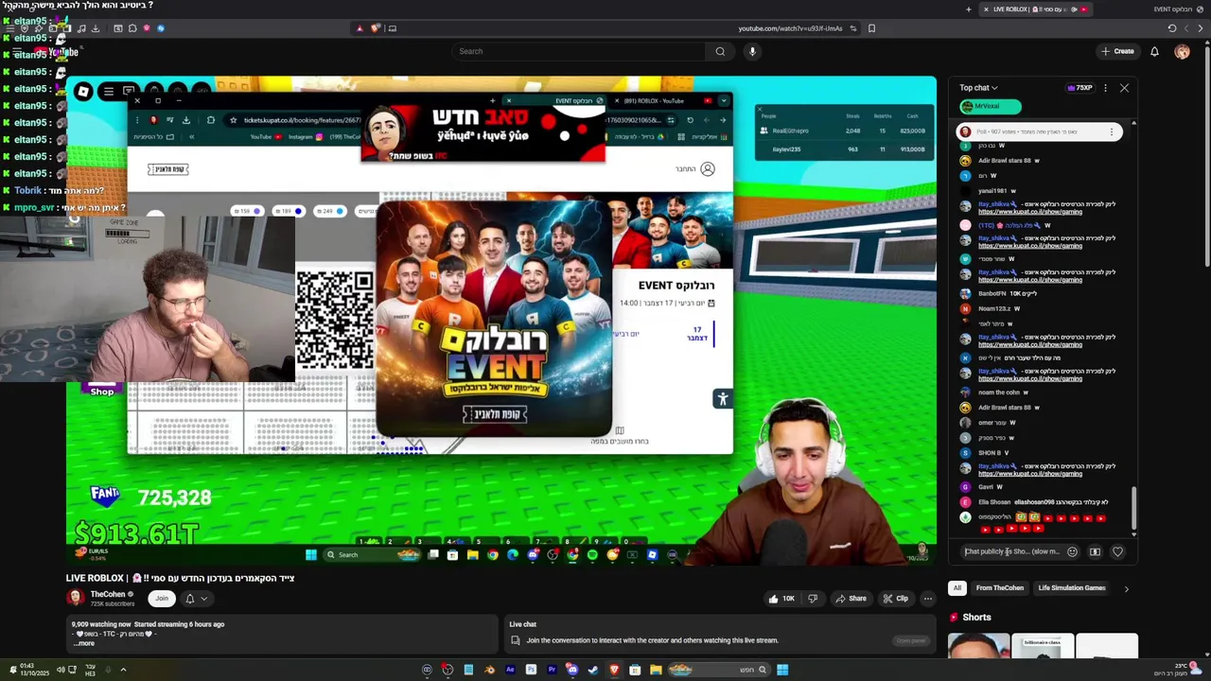Open the MrVoxal pinned member chip
This screenshot has width=1211, height=681.
tap(990, 106)
